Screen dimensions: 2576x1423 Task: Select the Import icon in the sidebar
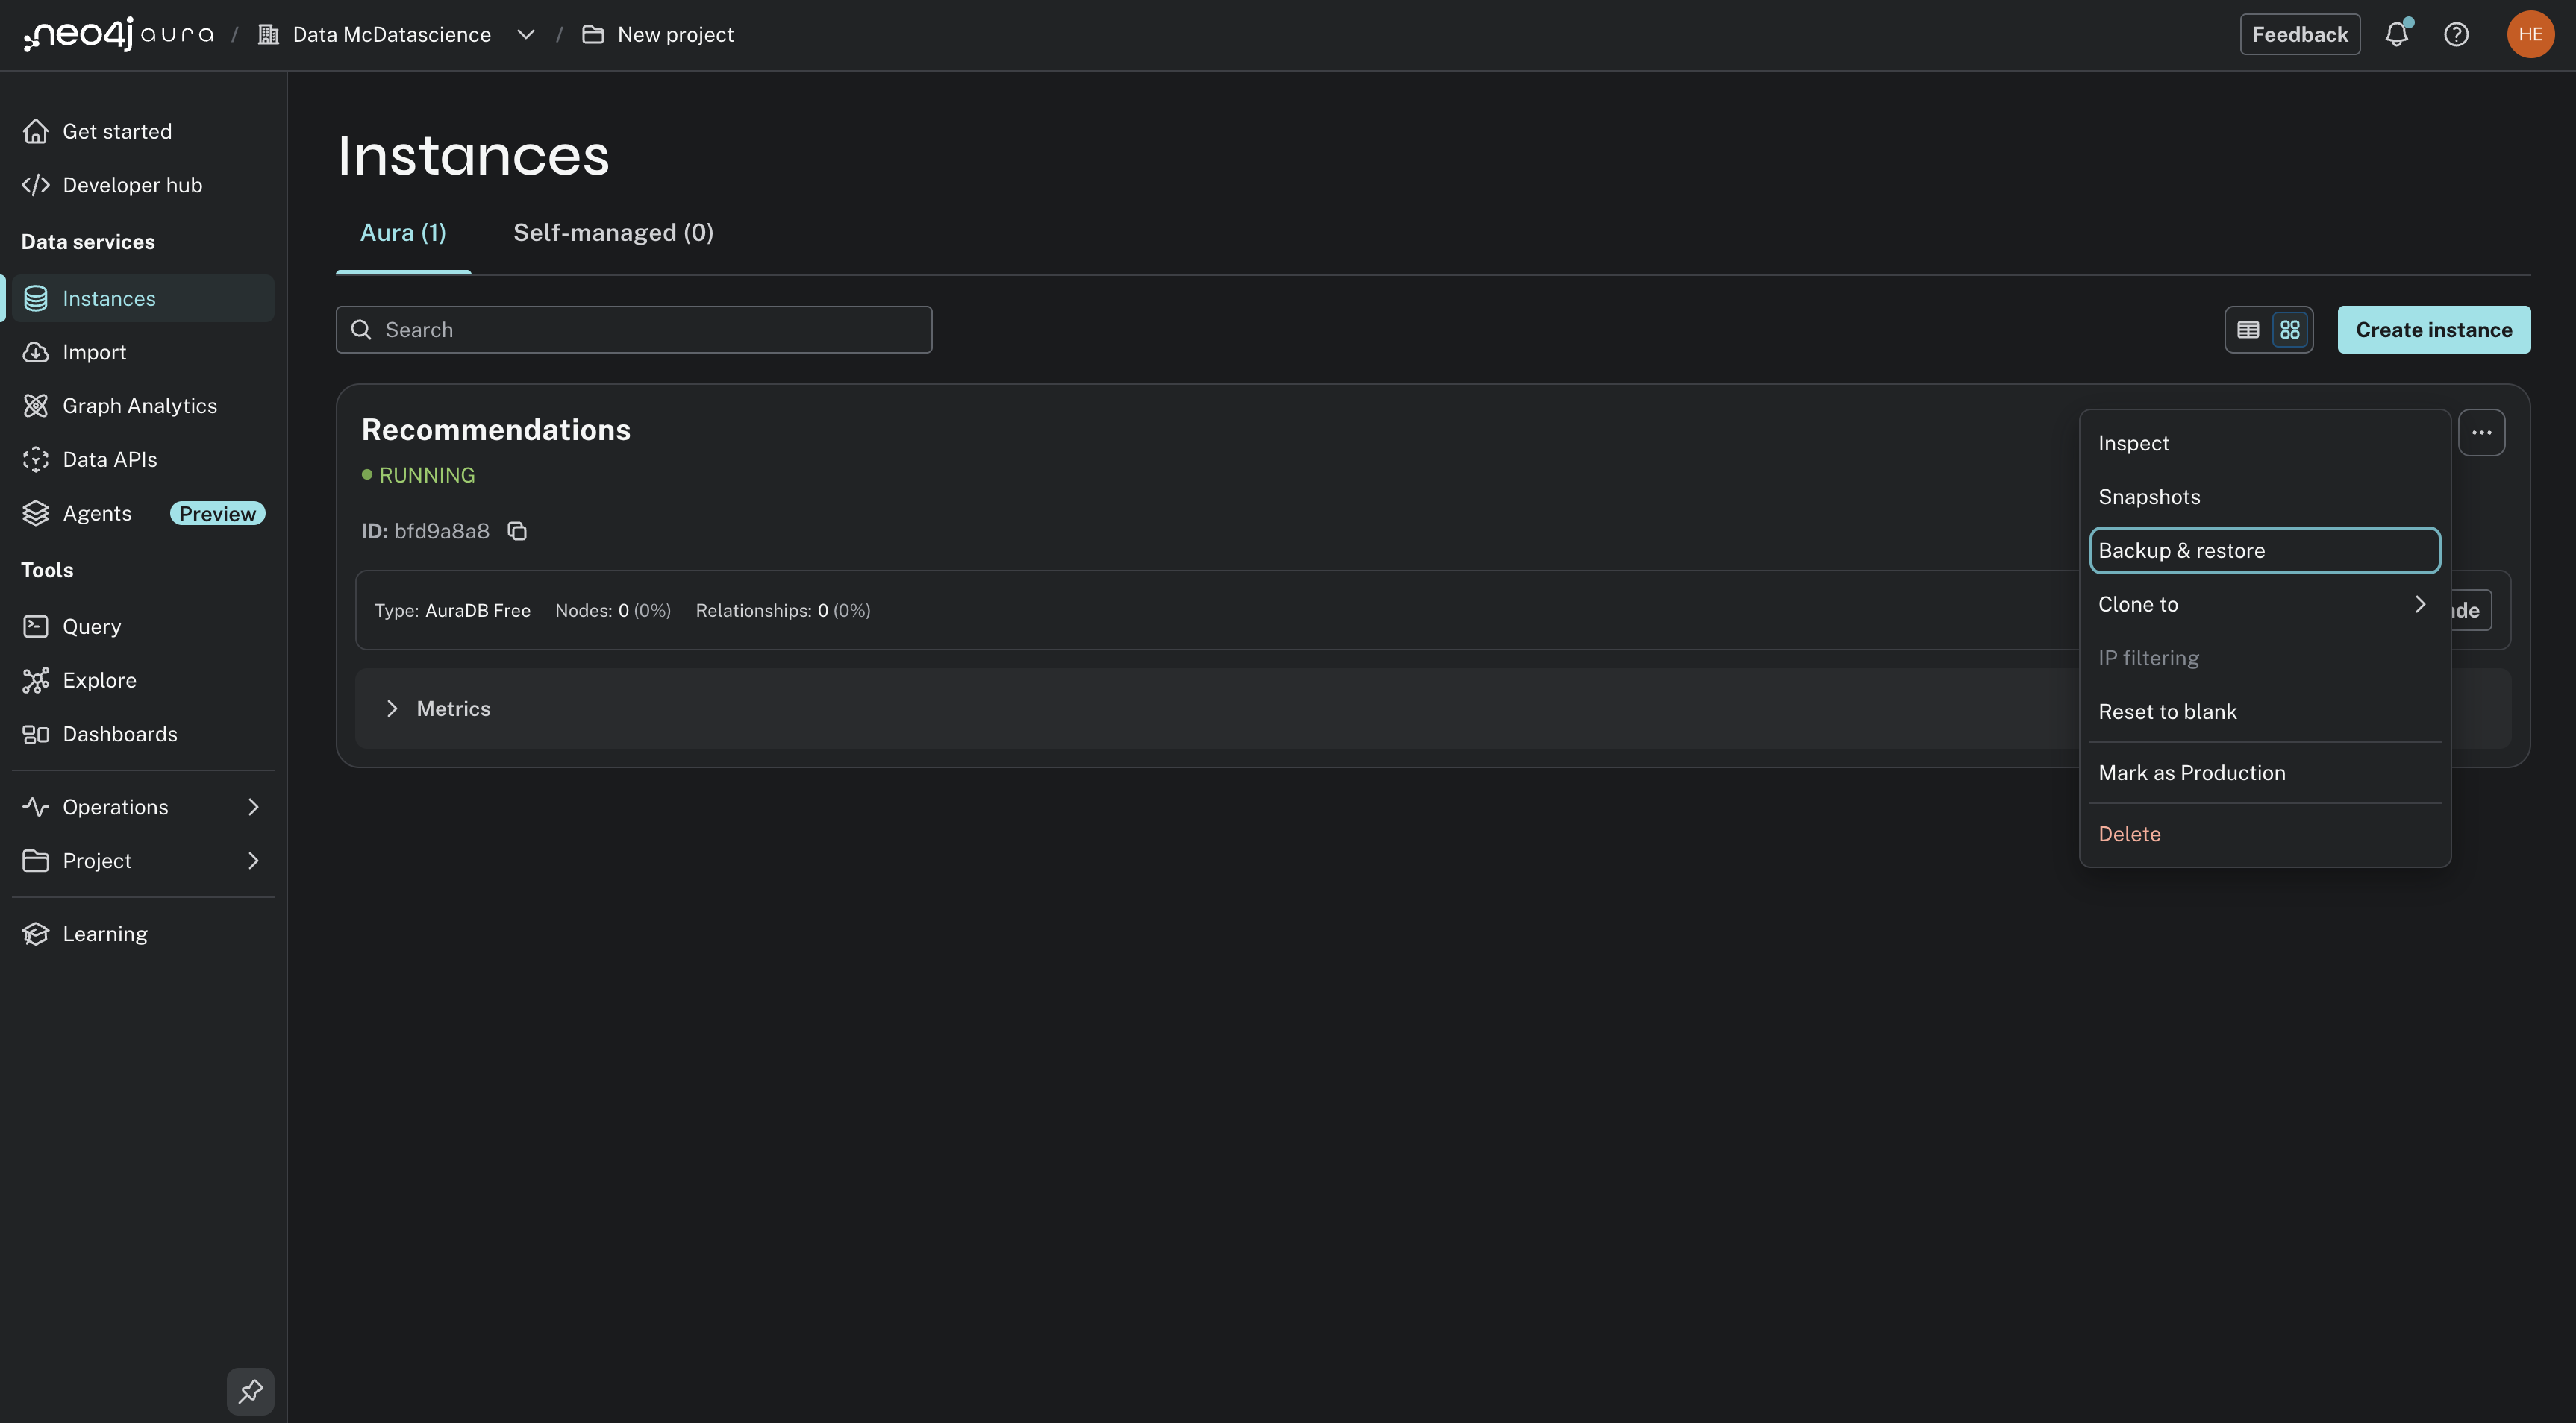click(92, 352)
